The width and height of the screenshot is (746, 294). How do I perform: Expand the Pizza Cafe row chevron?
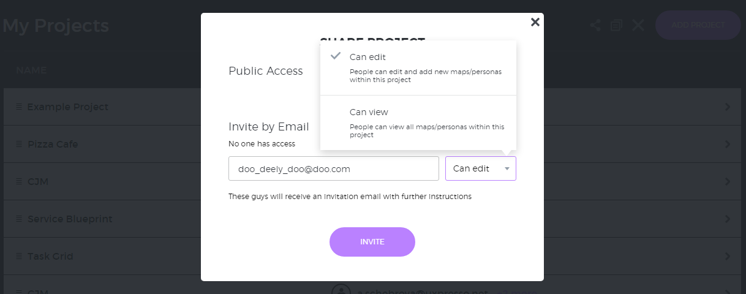tap(728, 144)
